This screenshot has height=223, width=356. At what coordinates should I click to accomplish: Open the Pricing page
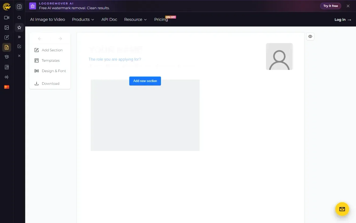(x=161, y=19)
